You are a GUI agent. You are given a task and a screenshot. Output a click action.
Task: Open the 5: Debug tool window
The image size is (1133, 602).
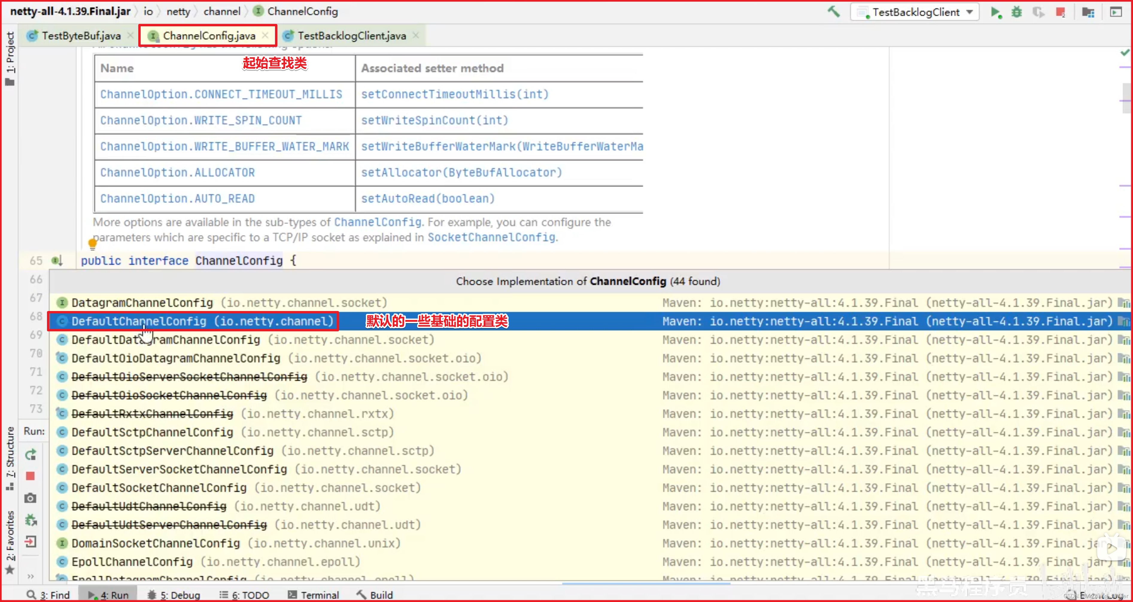[x=173, y=595]
